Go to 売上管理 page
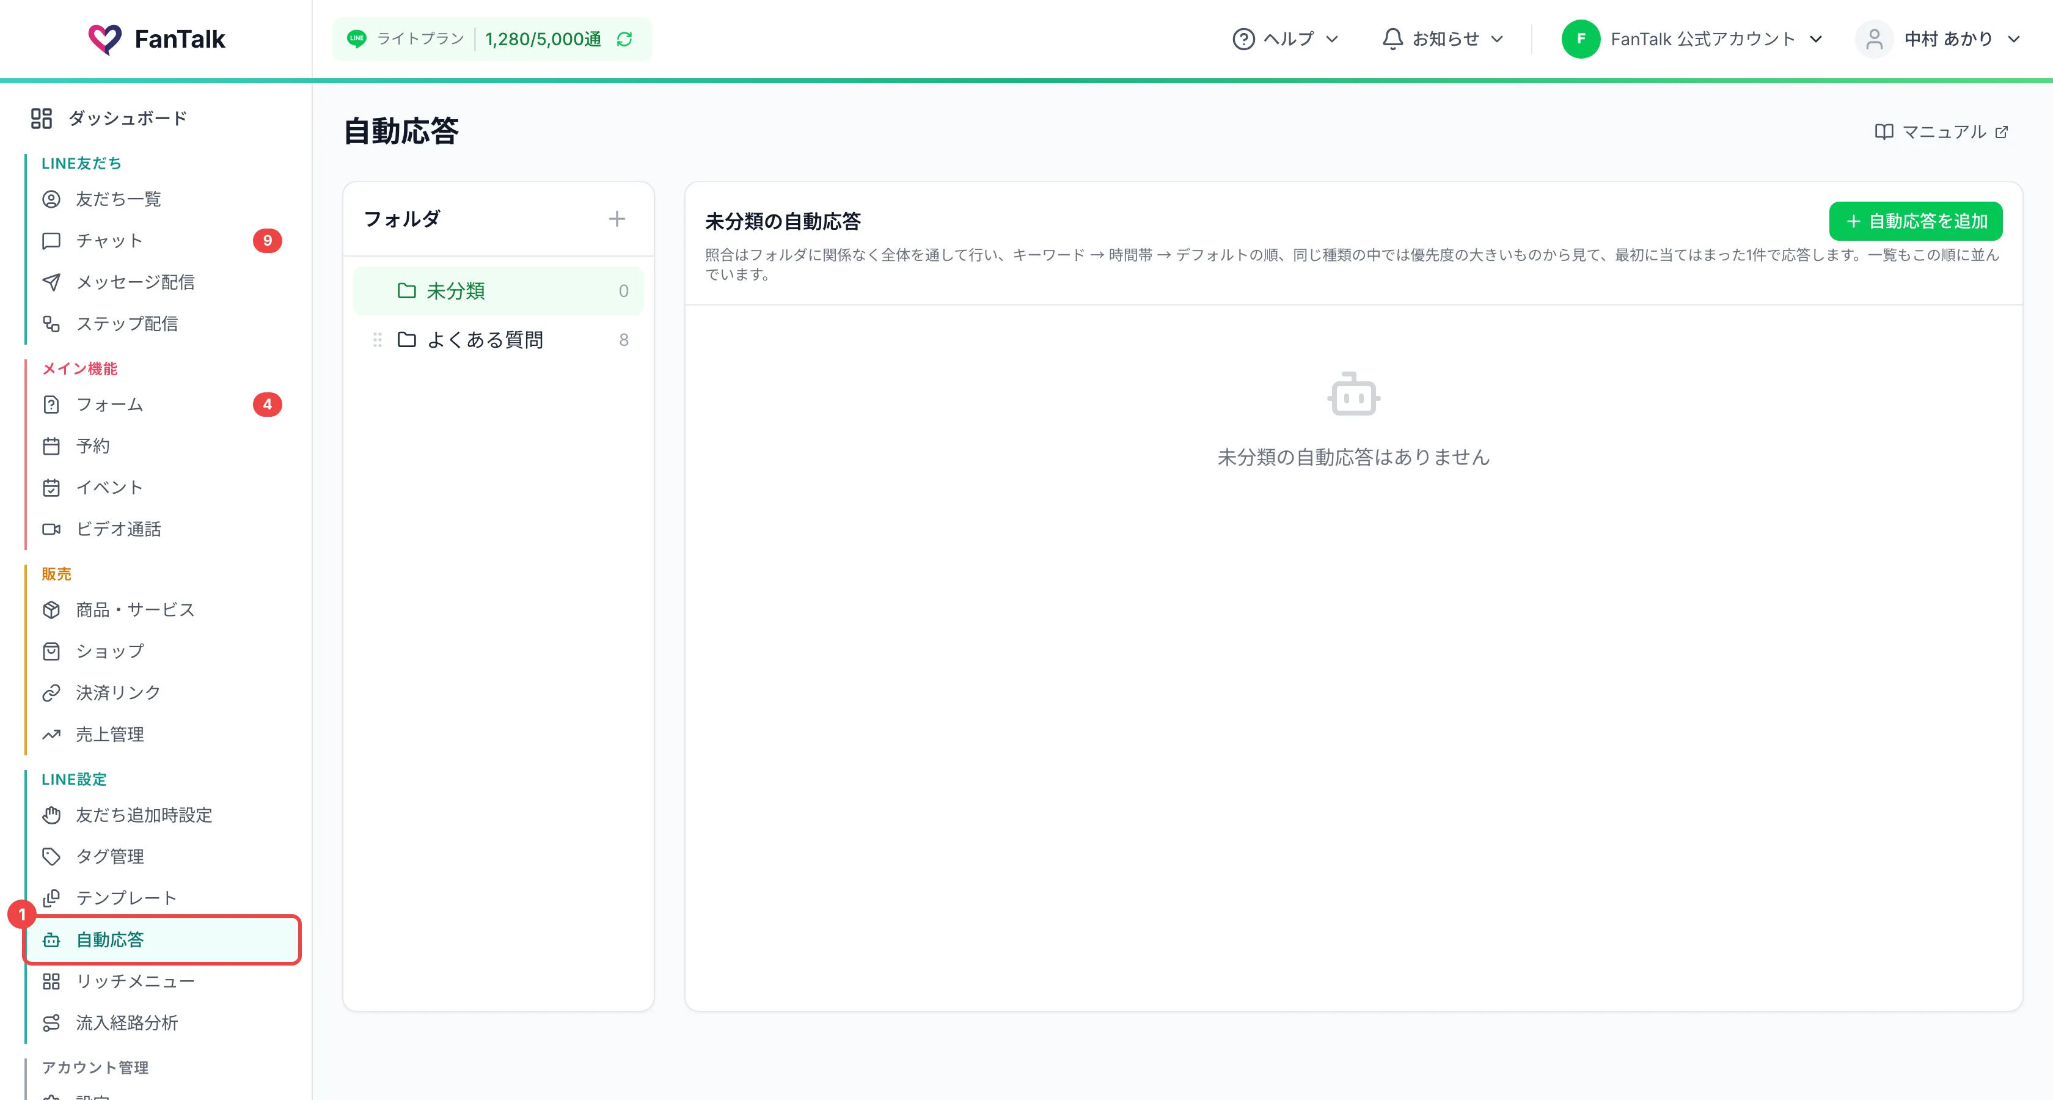2053x1100 pixels. [x=163, y=734]
